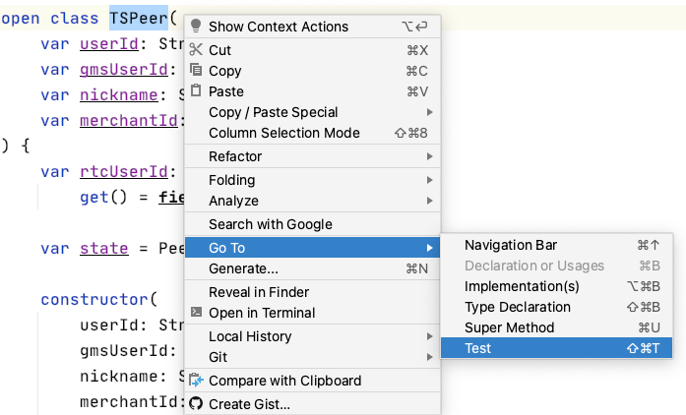Viewport: 686px width, 415px height.
Task: Click the Copy icon in context menu
Action: click(x=196, y=71)
